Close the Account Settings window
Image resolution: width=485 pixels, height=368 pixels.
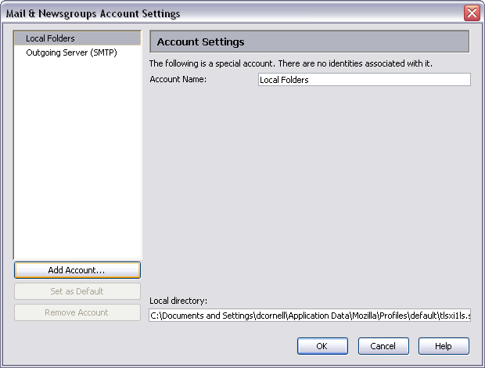(x=472, y=13)
